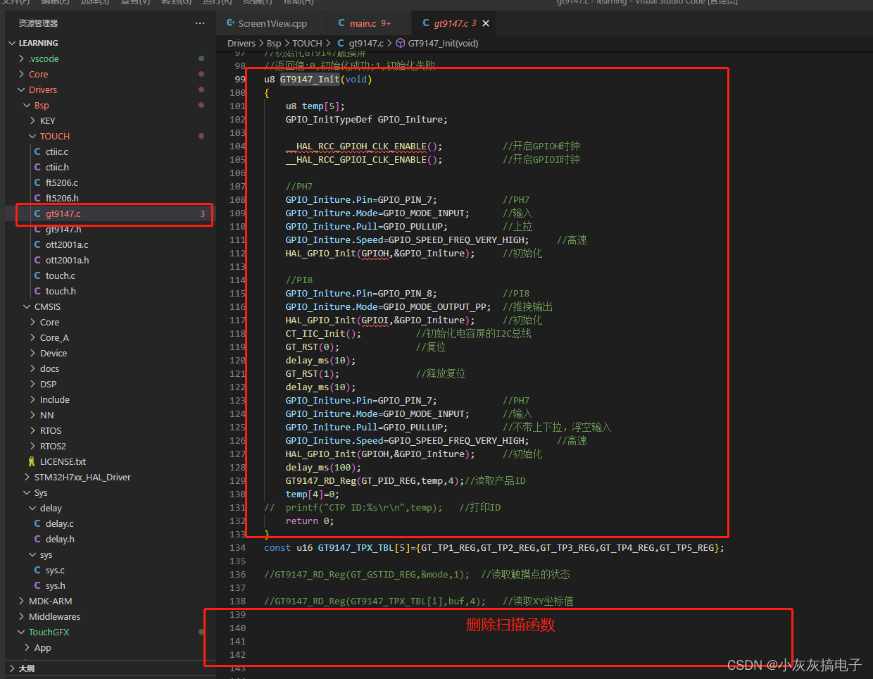Collapse the LEARNING workspace root
Screen dimensions: 873x679
click(x=38, y=43)
